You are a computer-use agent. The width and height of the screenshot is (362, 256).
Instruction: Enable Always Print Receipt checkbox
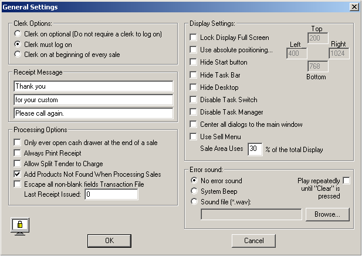coord(18,153)
